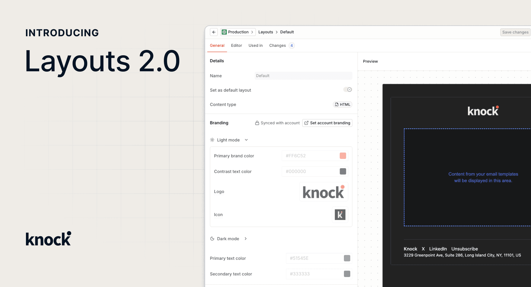Toggle the Set as default layout switch
The height and width of the screenshot is (287, 531).
(x=348, y=90)
